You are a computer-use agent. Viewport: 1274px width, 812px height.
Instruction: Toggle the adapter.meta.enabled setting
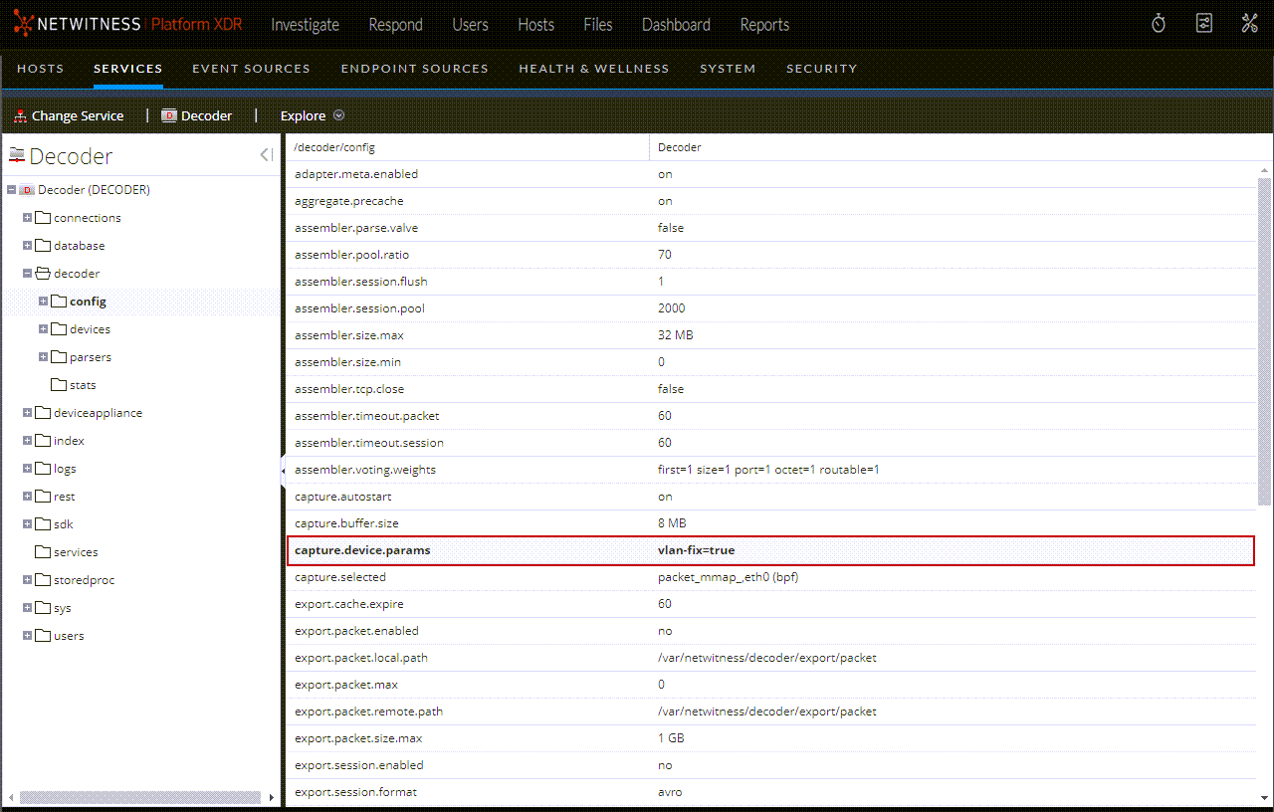[x=664, y=173]
